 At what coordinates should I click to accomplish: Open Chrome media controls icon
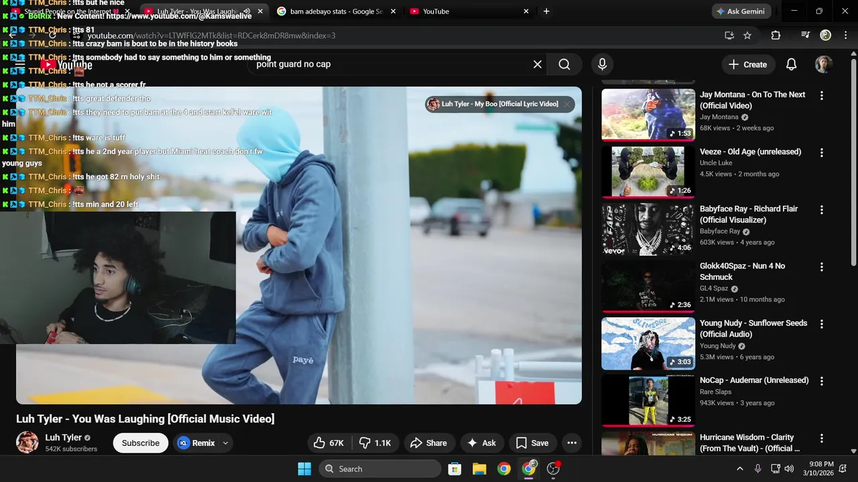[x=805, y=35]
